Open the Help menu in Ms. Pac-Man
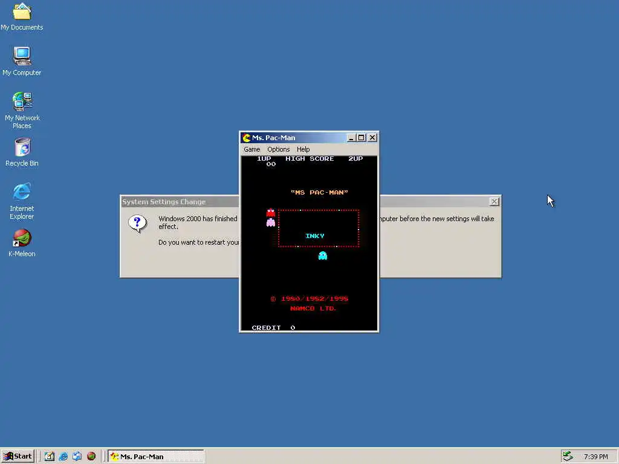This screenshot has width=619, height=464. 303,149
